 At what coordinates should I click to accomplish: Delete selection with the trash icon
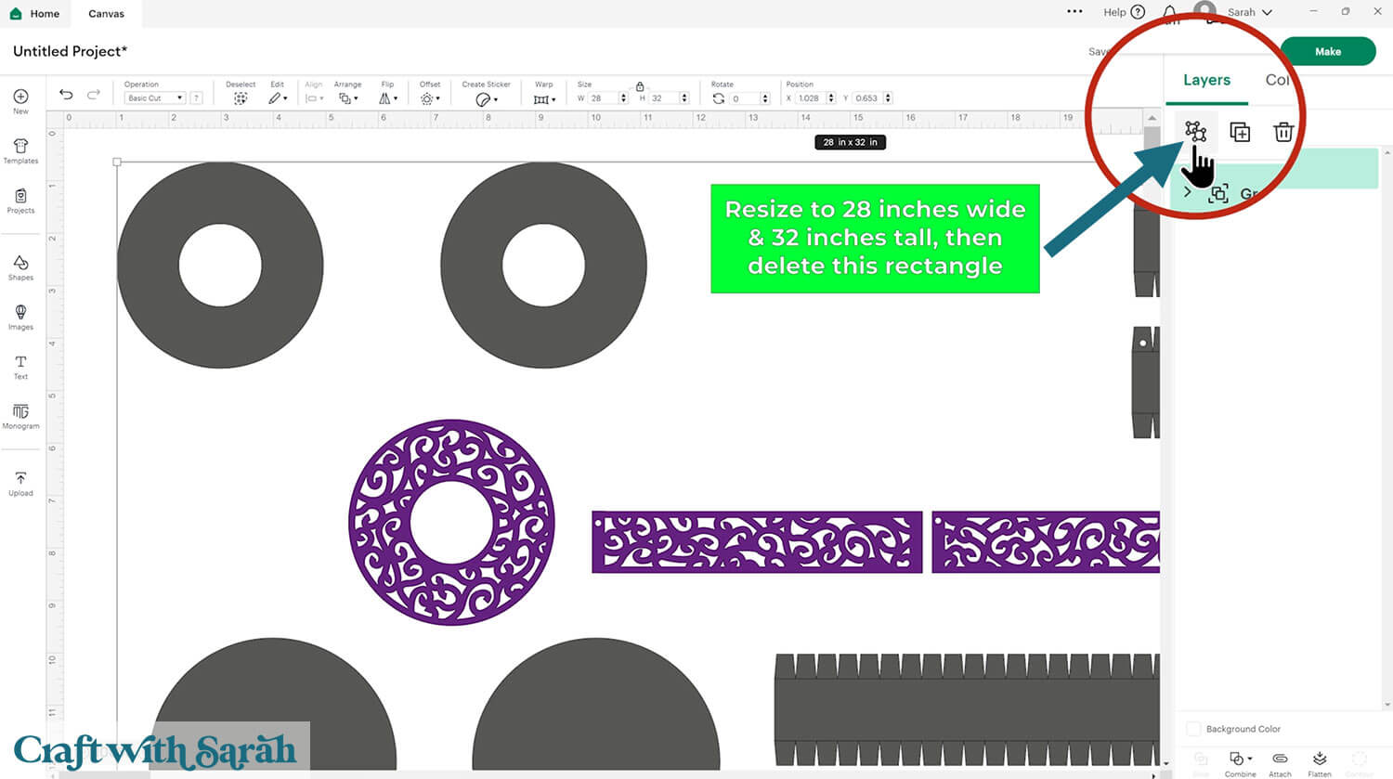(1283, 132)
